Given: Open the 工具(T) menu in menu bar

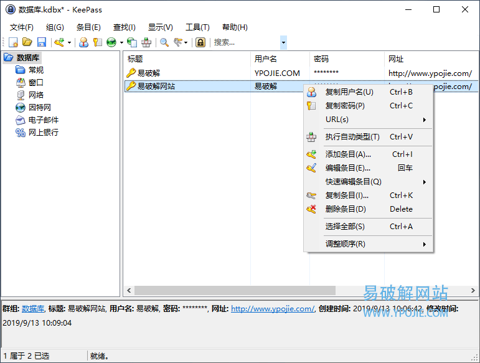Looking at the screenshot, I should coord(197,27).
